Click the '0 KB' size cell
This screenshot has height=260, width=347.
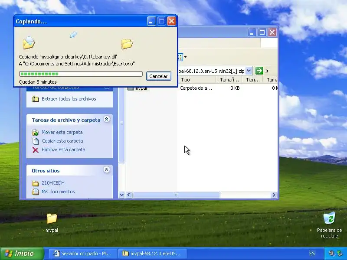click(235, 88)
